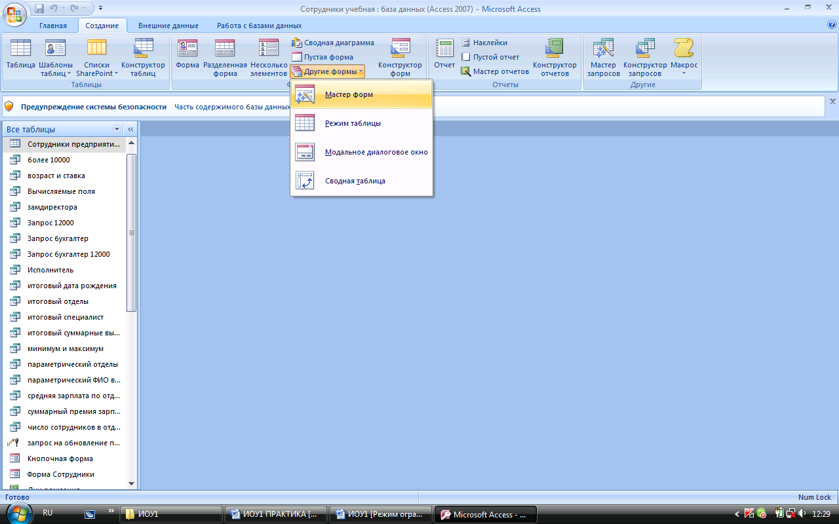839x524 pixels.
Task: Select form Кнопочная форма
Action: 66,458
